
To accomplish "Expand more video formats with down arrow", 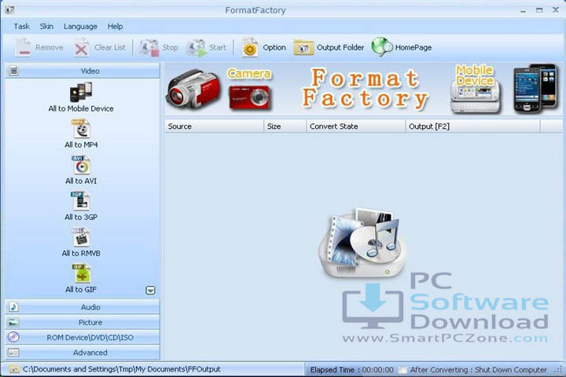I will coord(150,291).
